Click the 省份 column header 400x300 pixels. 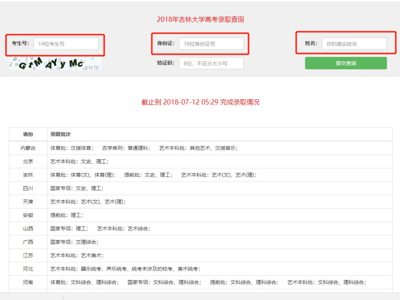coord(28,134)
